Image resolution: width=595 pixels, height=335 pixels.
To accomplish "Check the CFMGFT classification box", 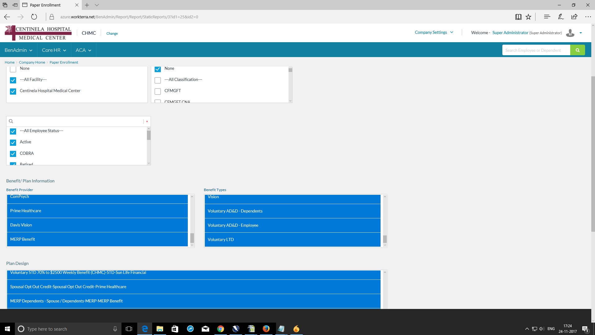I will [x=158, y=91].
